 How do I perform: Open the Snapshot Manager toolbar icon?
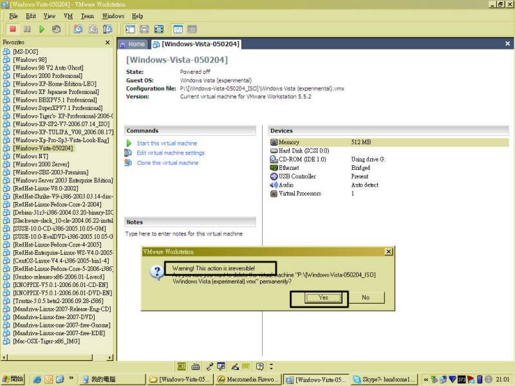click(108, 29)
